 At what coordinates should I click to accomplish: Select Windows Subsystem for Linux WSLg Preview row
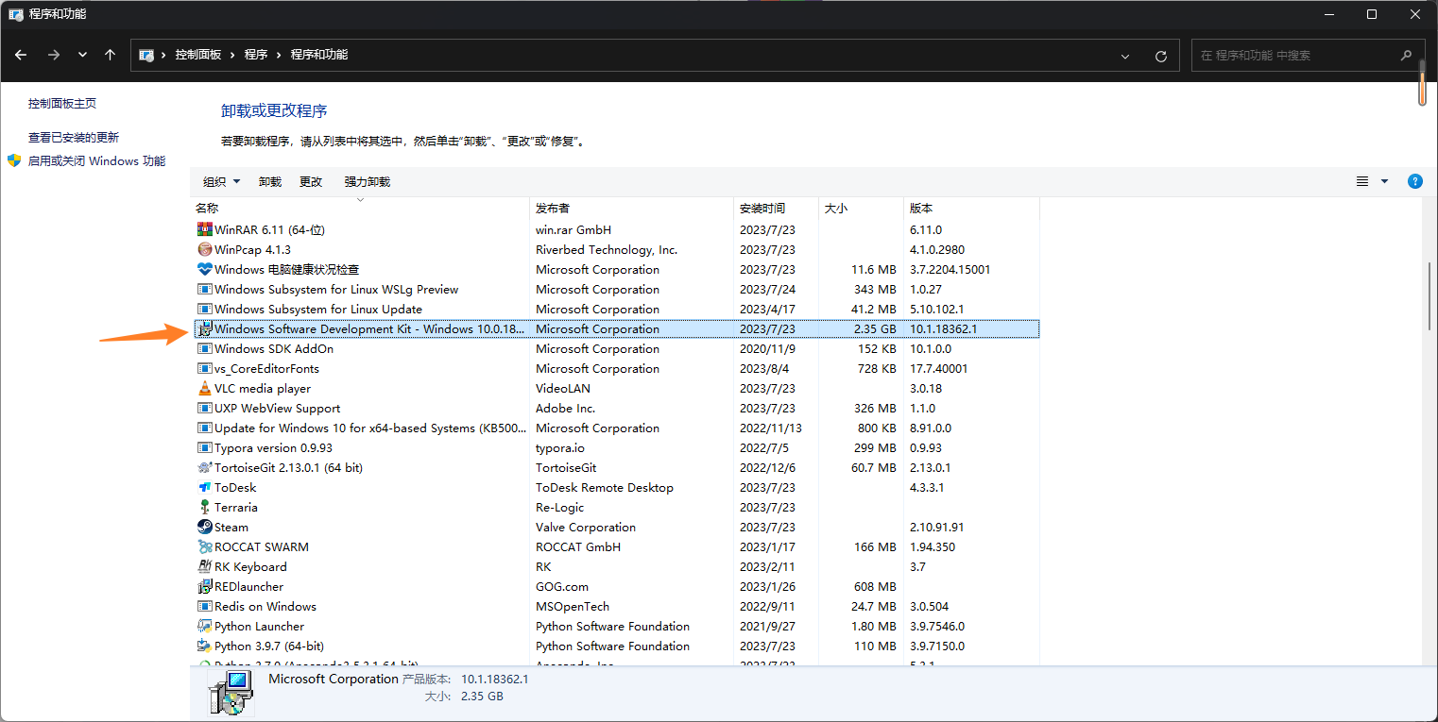pyautogui.click(x=616, y=289)
